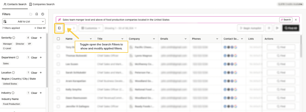
Task: Dismiss the AI search bar with X
Action: pyautogui.click(x=296, y=20)
